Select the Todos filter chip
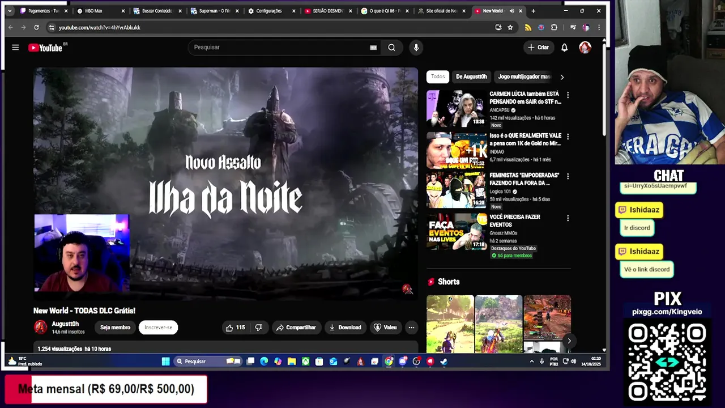Image resolution: width=725 pixels, height=408 pixels. tap(438, 76)
